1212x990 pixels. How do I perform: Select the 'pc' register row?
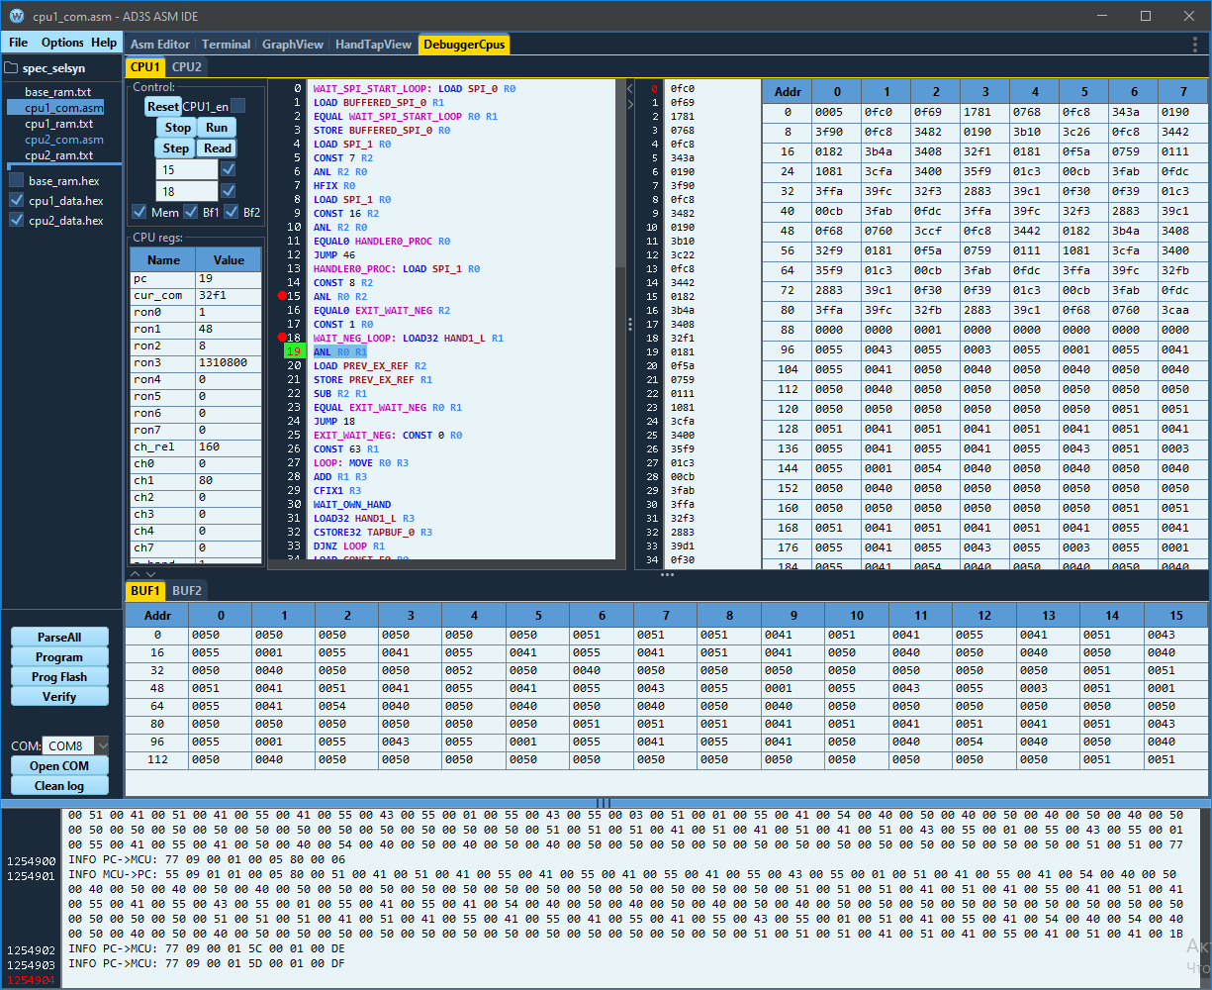click(x=196, y=278)
